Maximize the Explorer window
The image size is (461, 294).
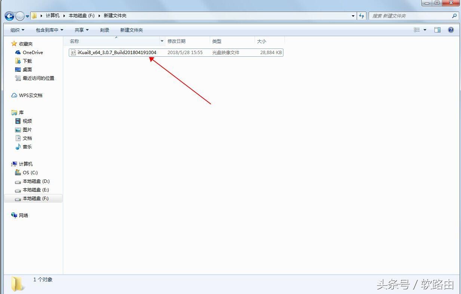tap(437, 3)
